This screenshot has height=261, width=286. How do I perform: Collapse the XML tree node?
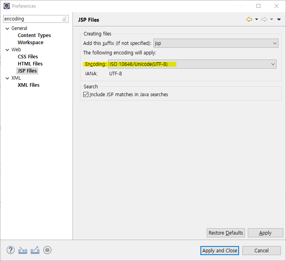pyautogui.click(x=7, y=78)
